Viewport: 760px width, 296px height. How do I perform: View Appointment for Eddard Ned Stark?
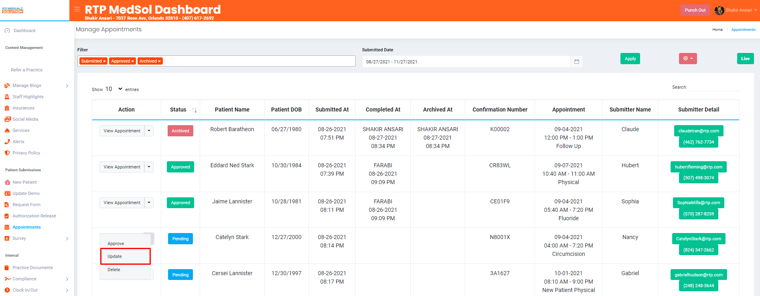pyautogui.click(x=122, y=167)
